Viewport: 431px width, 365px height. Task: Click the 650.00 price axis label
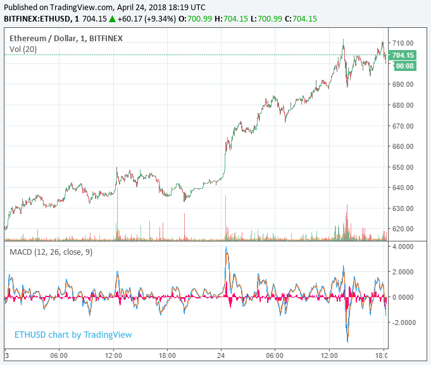(403, 167)
